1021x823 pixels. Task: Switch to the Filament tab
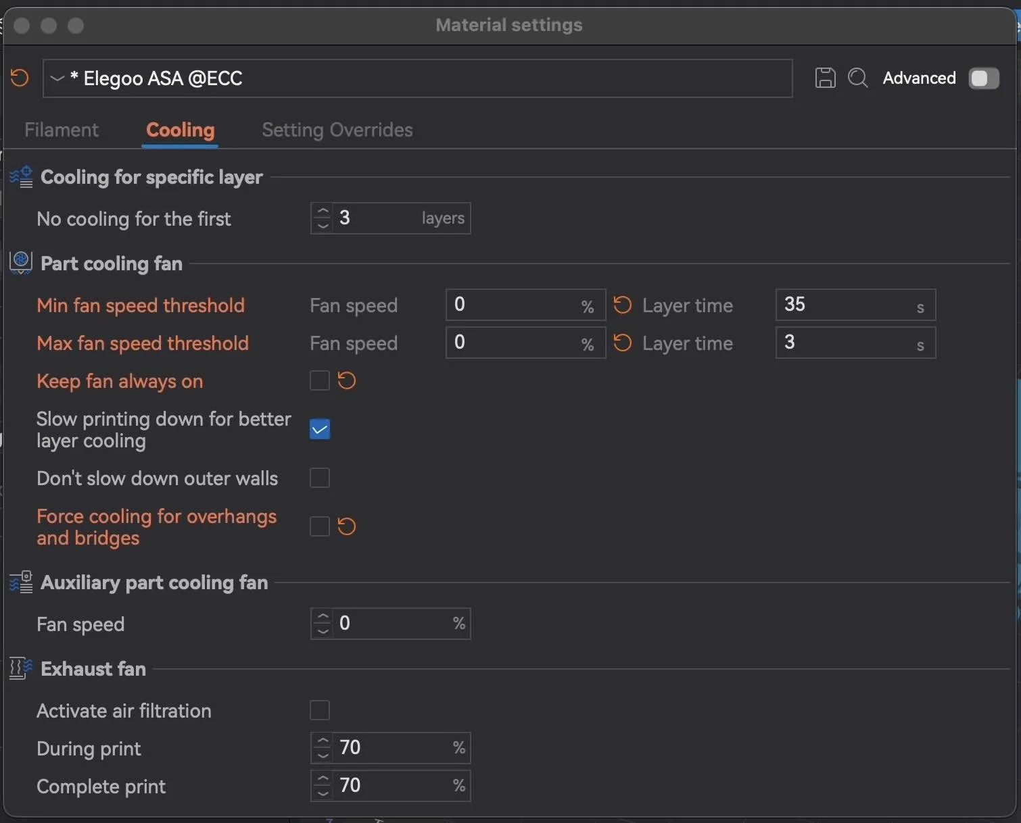click(x=62, y=130)
